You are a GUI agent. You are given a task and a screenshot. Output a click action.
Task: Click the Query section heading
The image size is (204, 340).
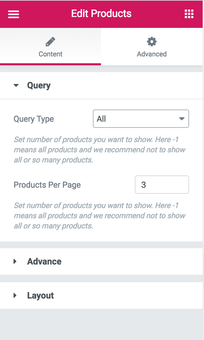[39, 85]
